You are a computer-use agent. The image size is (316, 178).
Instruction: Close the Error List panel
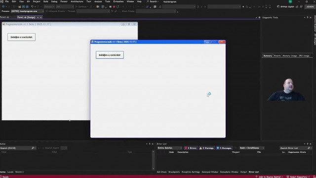311,144
